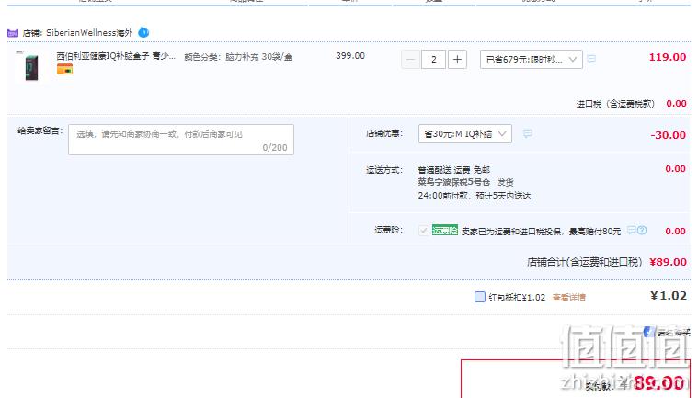Click the seller message text box
This screenshot has height=398, width=698.
tap(181, 140)
